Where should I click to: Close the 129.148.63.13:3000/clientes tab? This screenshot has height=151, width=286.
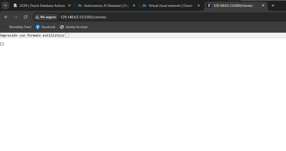pyautogui.click(x=263, y=6)
